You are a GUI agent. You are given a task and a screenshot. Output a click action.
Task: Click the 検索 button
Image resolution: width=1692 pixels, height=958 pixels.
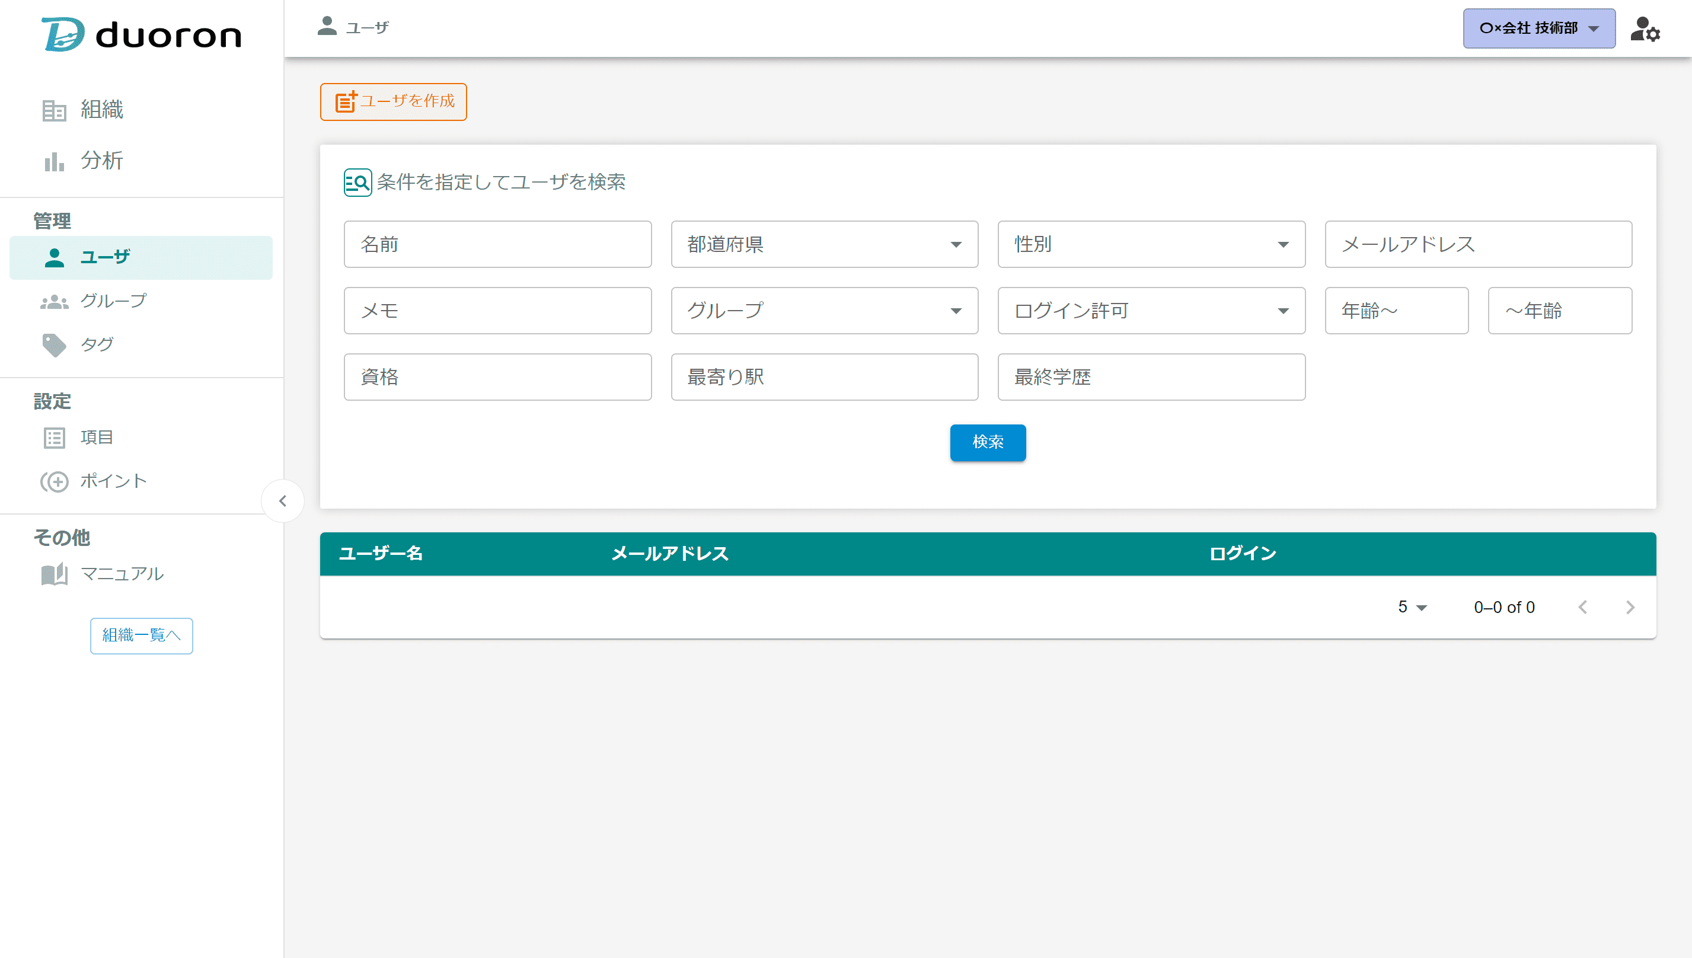[988, 442]
